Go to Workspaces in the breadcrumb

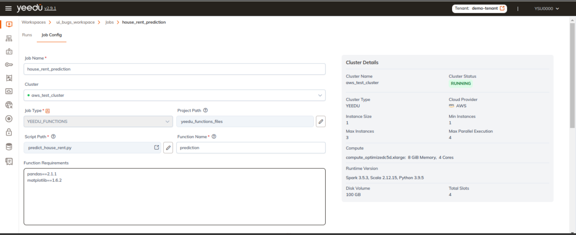(34, 22)
